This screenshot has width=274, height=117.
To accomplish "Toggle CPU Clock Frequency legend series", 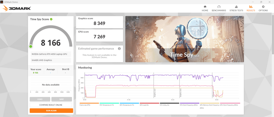I will click(190, 104).
